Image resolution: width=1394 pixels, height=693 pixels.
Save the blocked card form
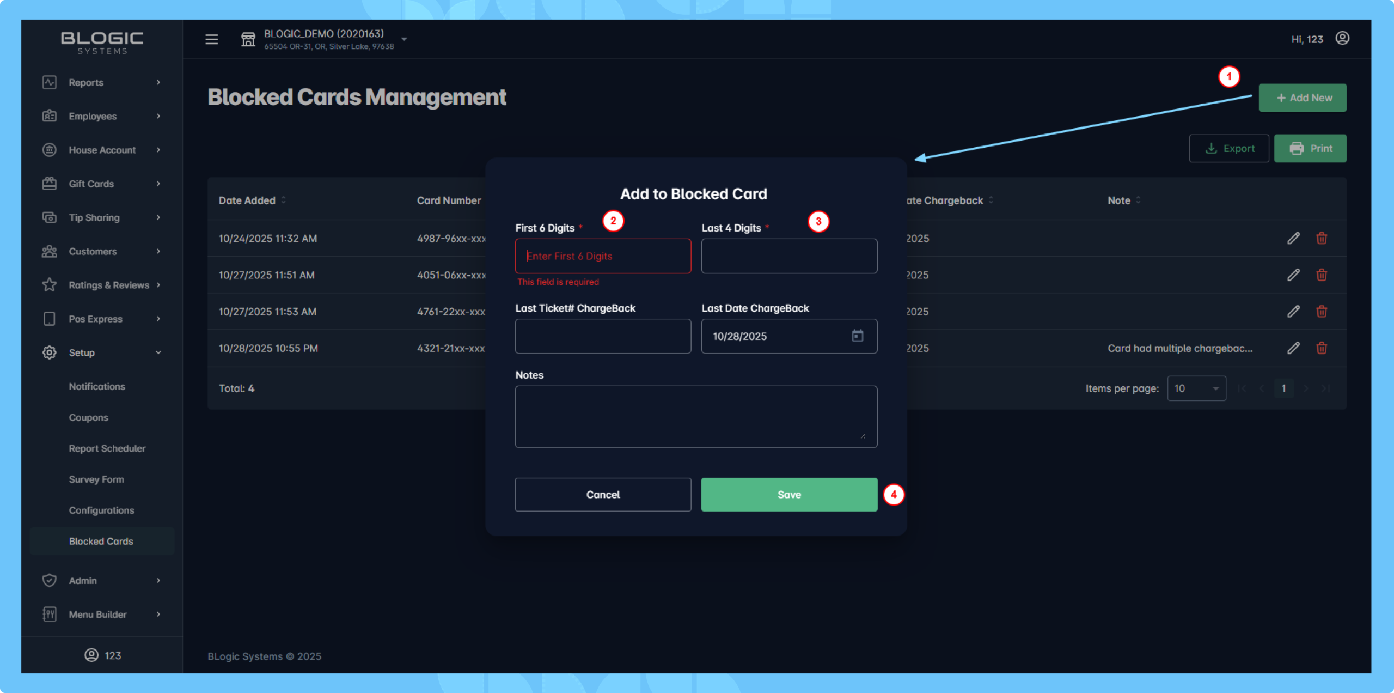789,494
